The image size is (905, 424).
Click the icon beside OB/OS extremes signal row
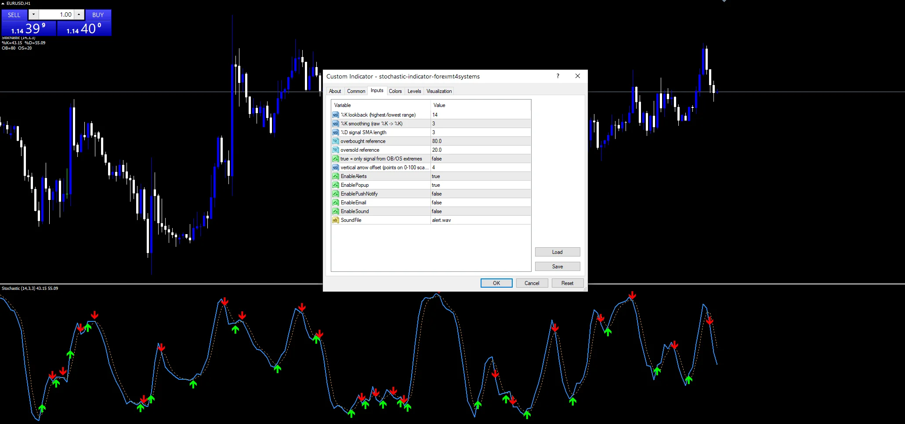(x=335, y=159)
